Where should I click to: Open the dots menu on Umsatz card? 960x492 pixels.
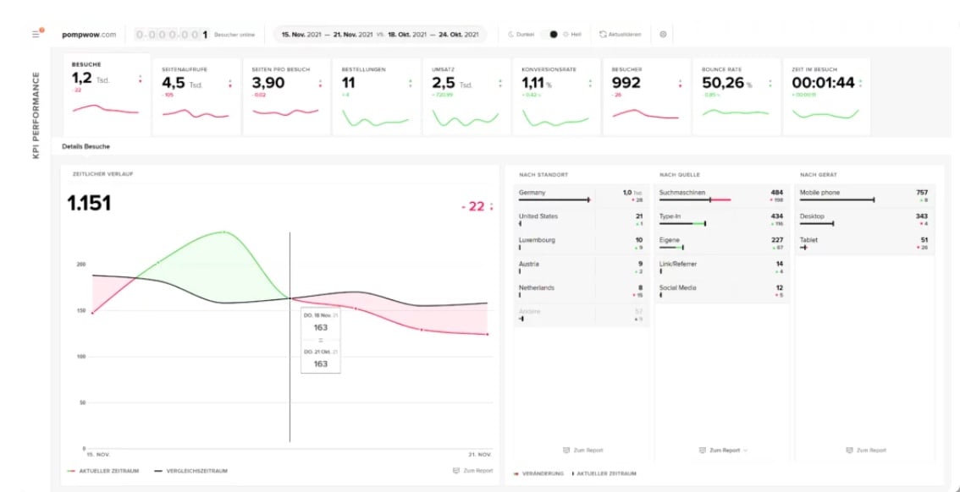pyautogui.click(x=500, y=83)
